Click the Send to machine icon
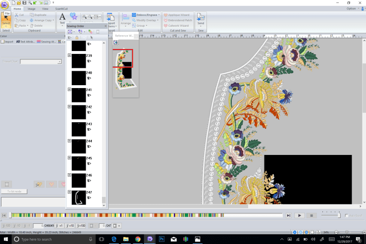The image size is (366, 244). pos(201,18)
